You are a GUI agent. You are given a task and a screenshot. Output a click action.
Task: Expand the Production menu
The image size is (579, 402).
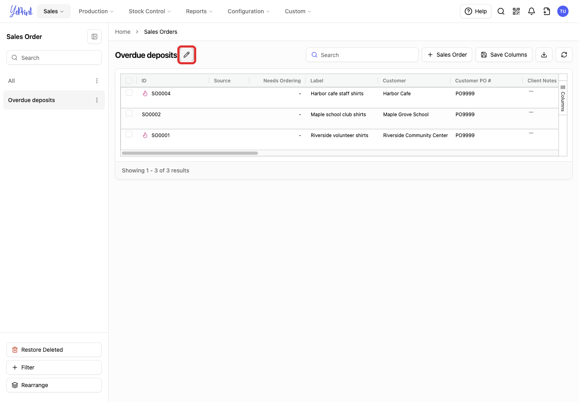(x=96, y=11)
